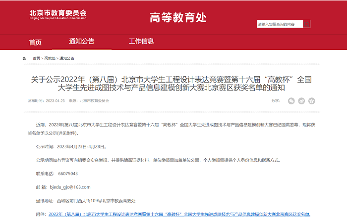This screenshot has height=223, width=347.
Task: Click the email address bjedu_gjc@163.com
Action: point(70,187)
